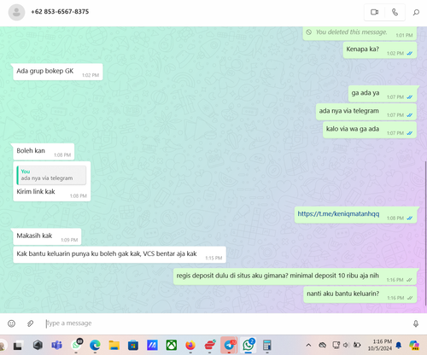Select the message "Ada grup bokep GK"

[58, 72]
